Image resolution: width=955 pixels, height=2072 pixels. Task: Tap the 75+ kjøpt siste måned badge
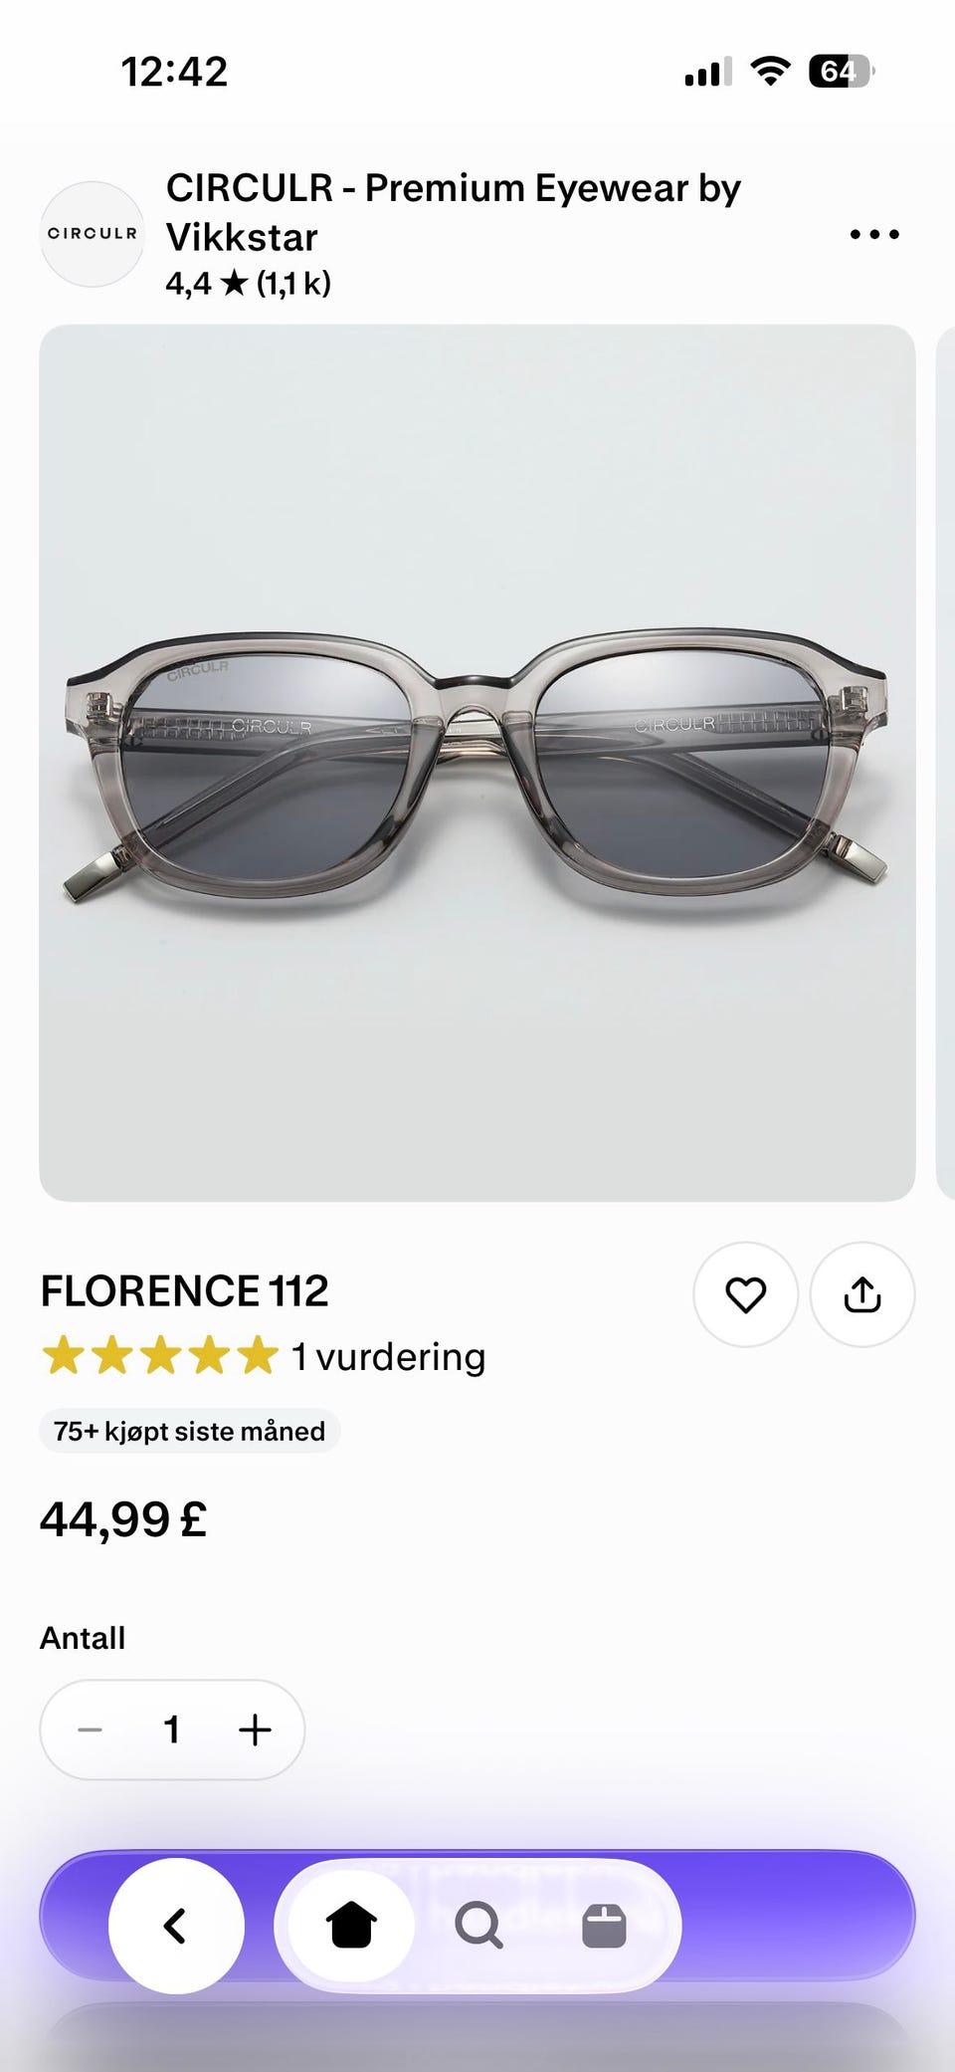[190, 1431]
